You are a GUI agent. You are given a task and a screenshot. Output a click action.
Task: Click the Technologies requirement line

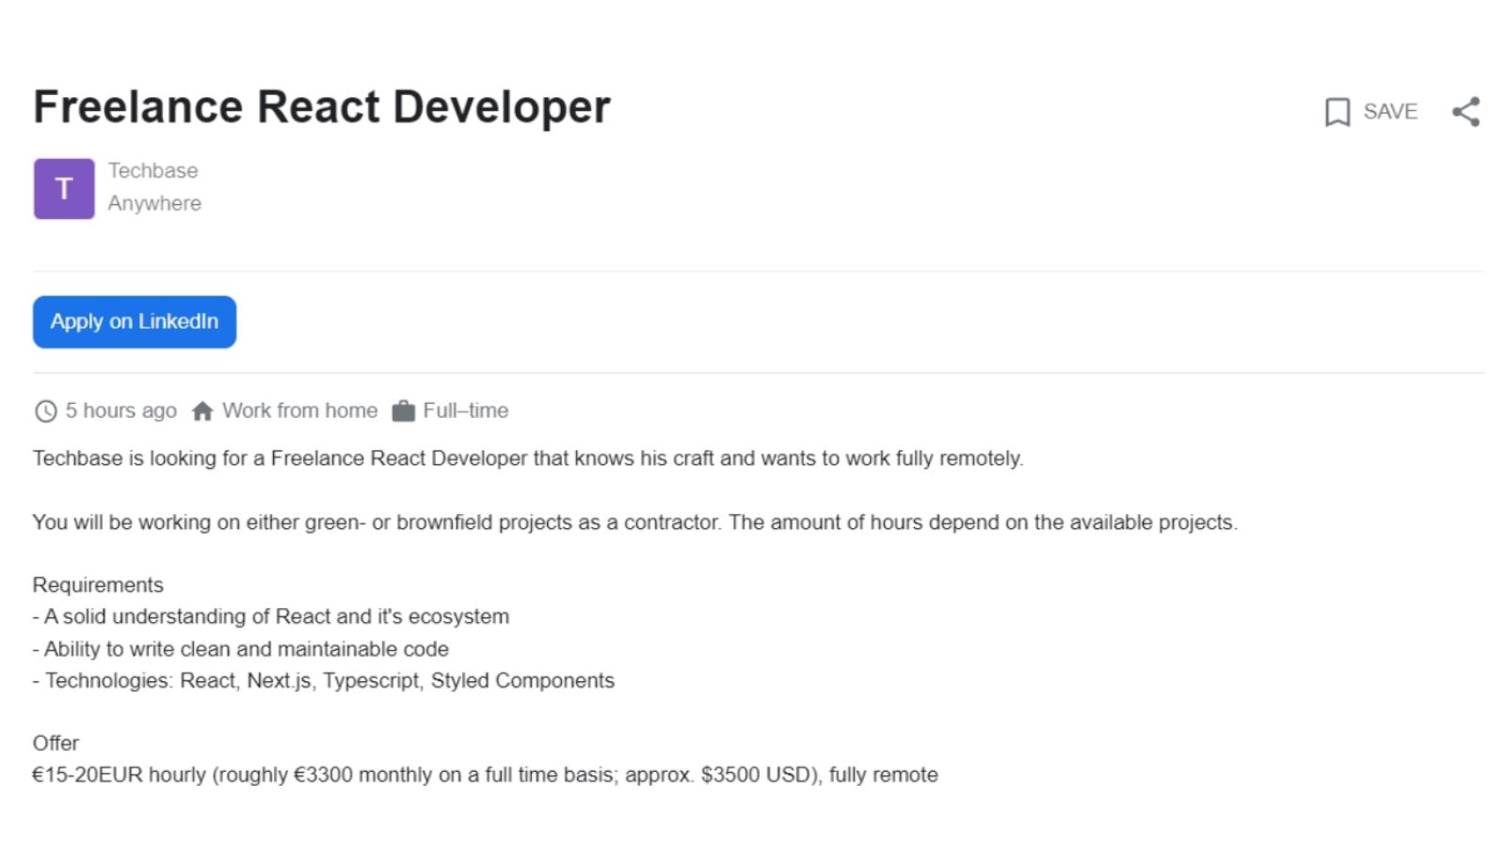[324, 681]
